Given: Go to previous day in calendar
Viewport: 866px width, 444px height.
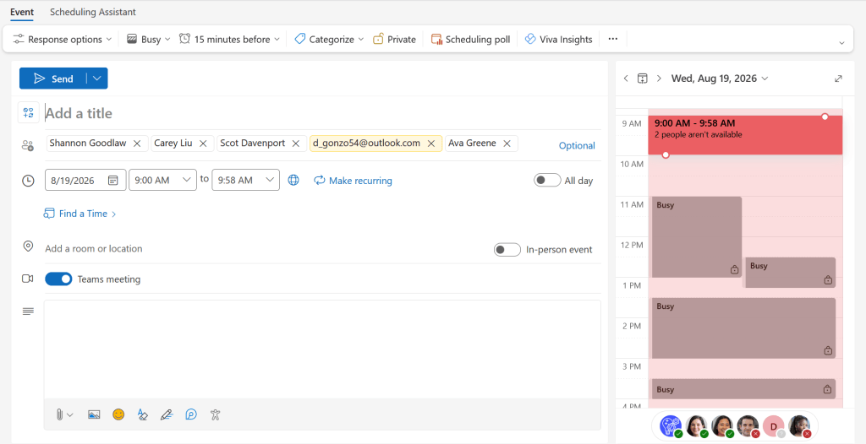Looking at the screenshot, I should coord(626,79).
